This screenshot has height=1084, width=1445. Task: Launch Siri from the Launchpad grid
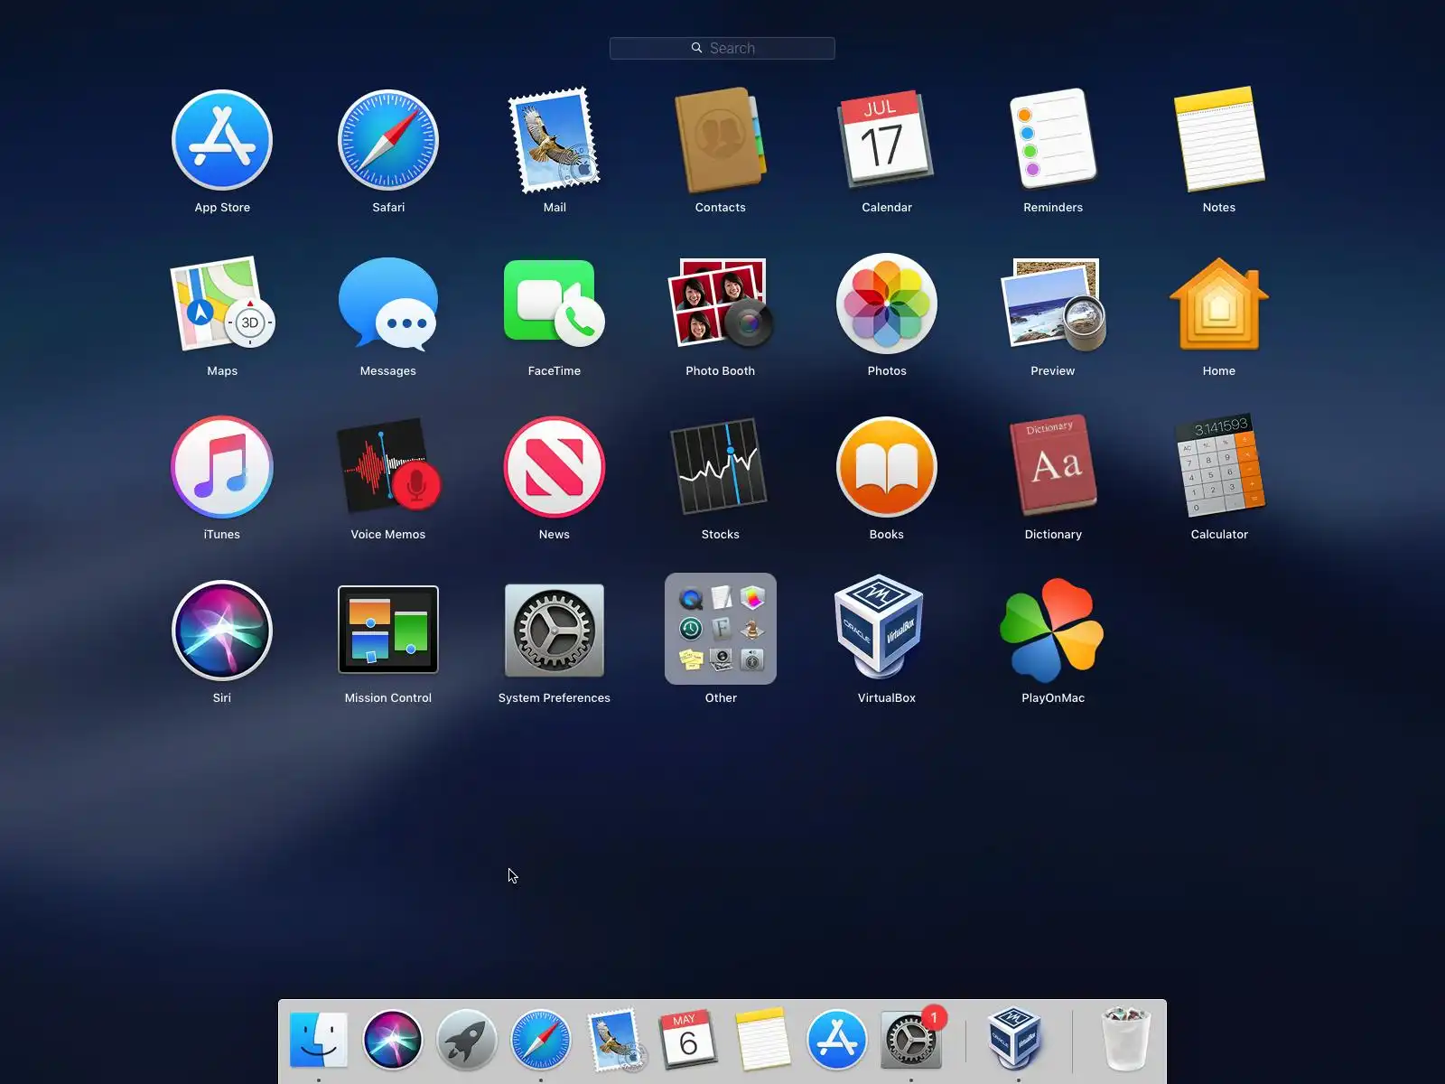tap(222, 631)
